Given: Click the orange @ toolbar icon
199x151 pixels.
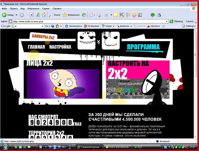Looking at the screenshot, I should click(134, 15).
